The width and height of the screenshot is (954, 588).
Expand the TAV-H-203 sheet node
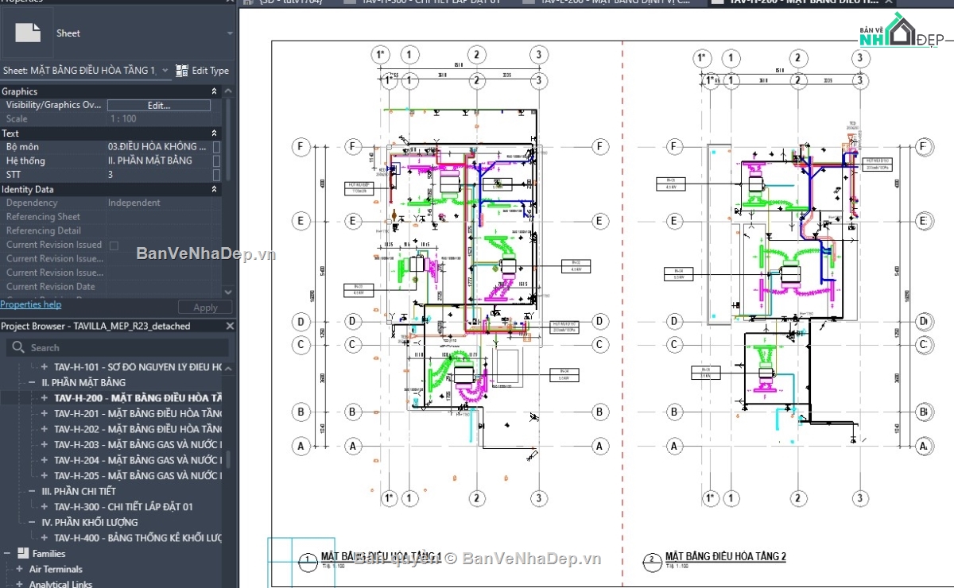pyautogui.click(x=45, y=444)
